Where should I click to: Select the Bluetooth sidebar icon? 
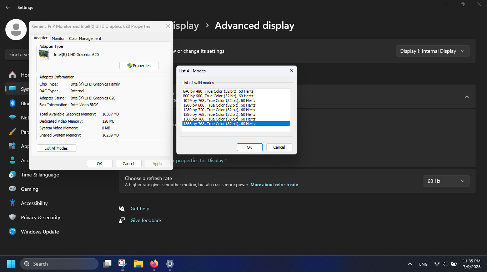click(x=12, y=103)
